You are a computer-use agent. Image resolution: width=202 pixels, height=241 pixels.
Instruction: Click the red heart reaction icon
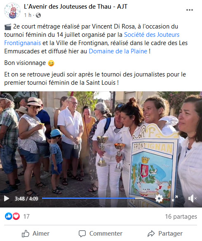(x=16, y=216)
